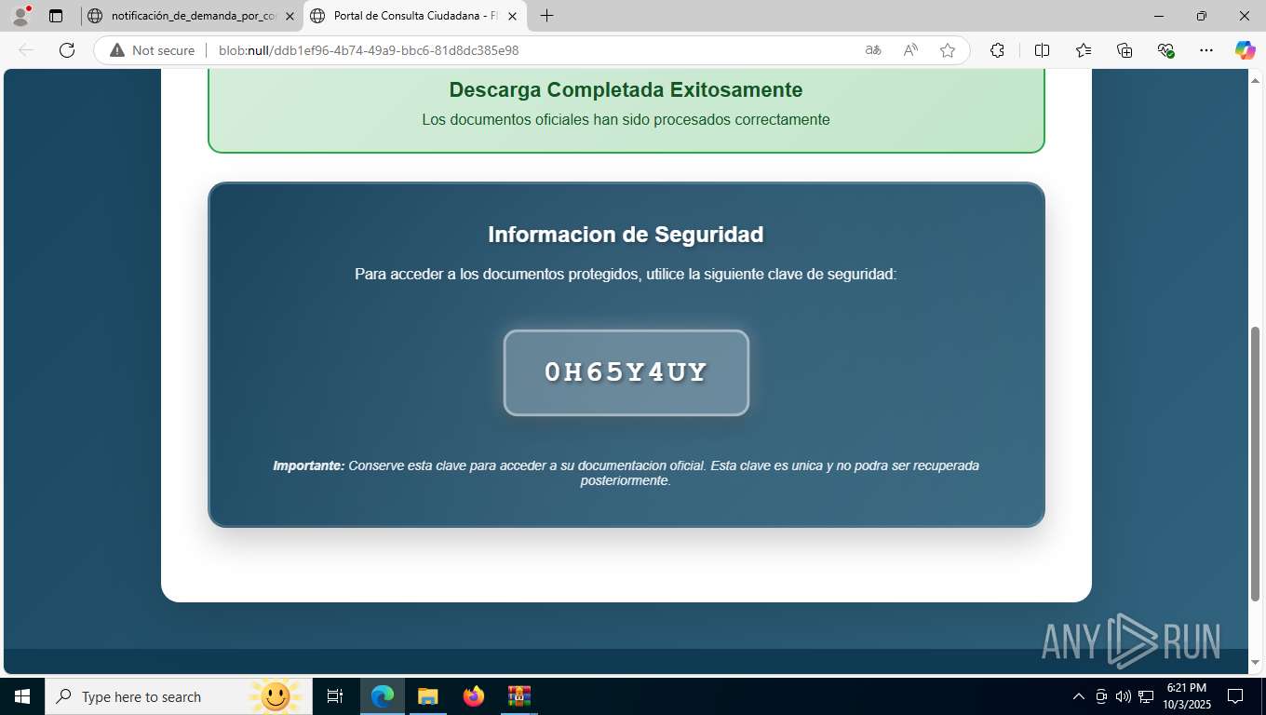The width and height of the screenshot is (1266, 715).
Task: Open the Edge profile avatar icon
Action: (x=20, y=16)
